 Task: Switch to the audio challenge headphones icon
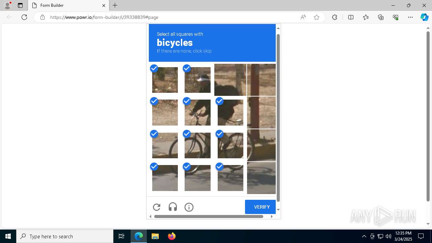pyautogui.click(x=173, y=207)
